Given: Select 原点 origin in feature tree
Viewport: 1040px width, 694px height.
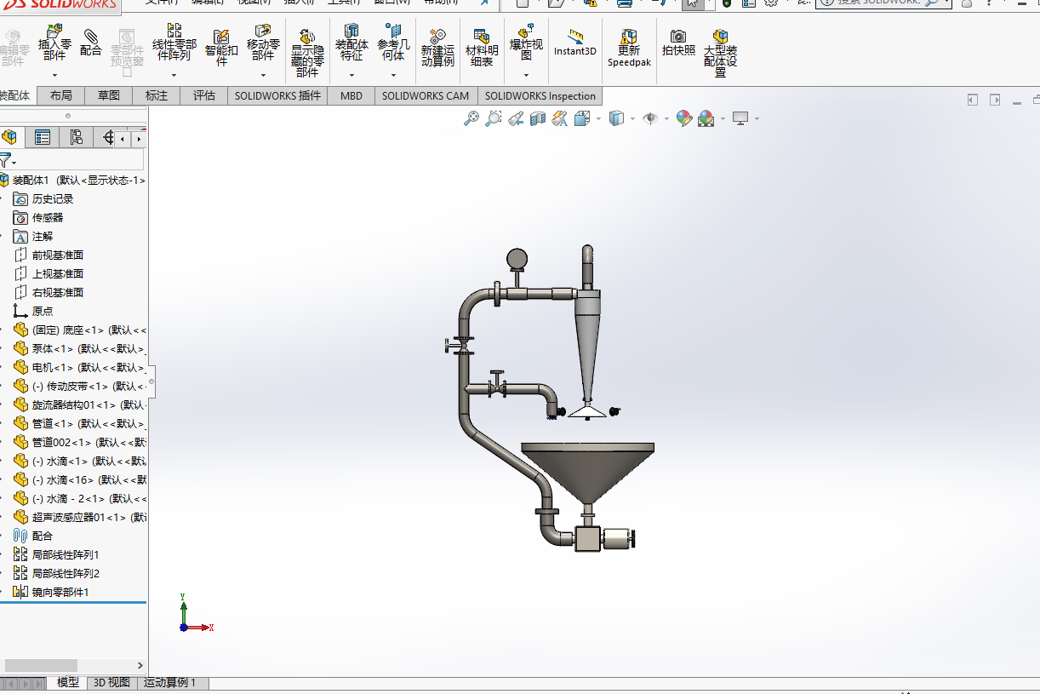Looking at the screenshot, I should tap(33, 312).
